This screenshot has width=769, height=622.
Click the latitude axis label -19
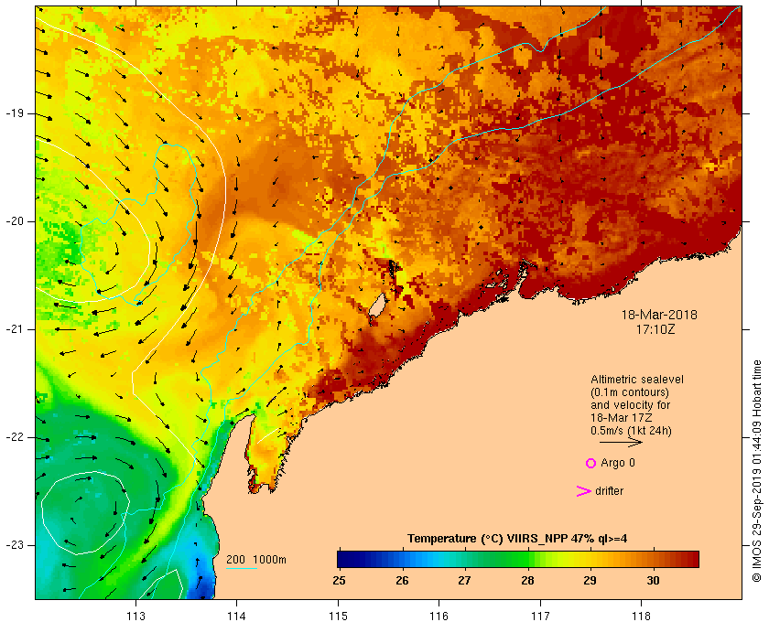click(x=15, y=113)
